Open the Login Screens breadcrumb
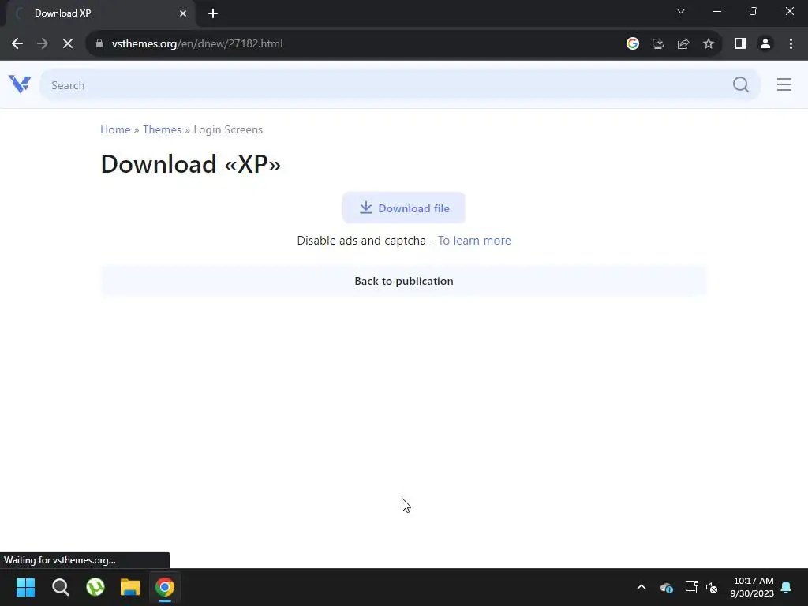The width and height of the screenshot is (808, 606). point(228,130)
